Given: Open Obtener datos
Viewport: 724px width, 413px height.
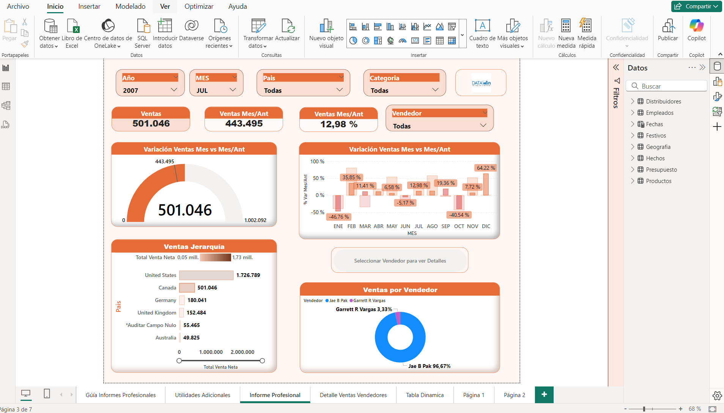Looking at the screenshot, I should point(49,33).
